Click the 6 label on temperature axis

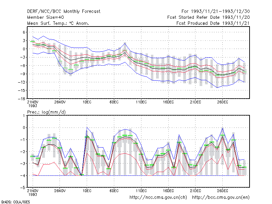[x=24, y=32]
